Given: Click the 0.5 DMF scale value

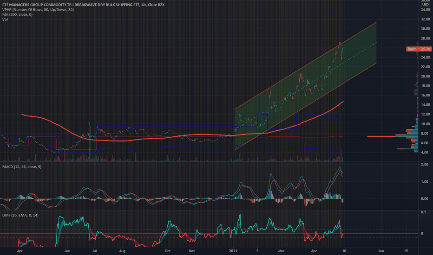Looking at the screenshot, I should click(x=424, y=212).
